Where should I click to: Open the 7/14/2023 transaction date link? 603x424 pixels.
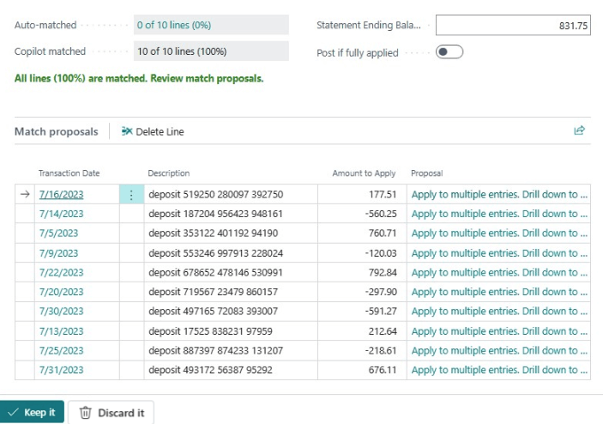pyautogui.click(x=61, y=214)
